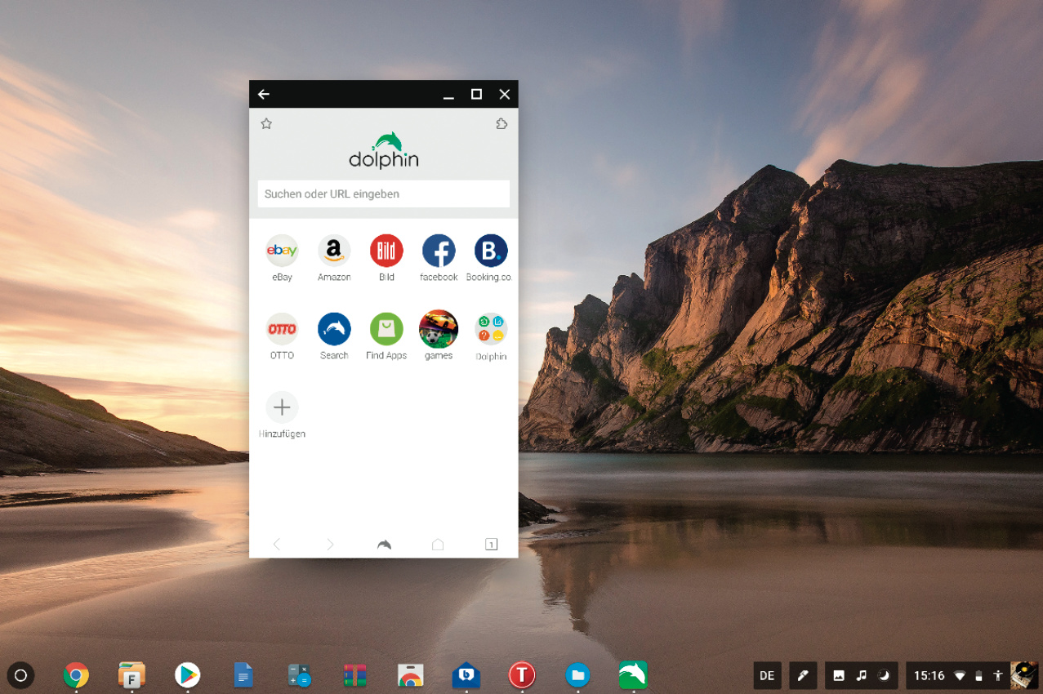Click the Dolphin Search shortcut icon

[334, 329]
